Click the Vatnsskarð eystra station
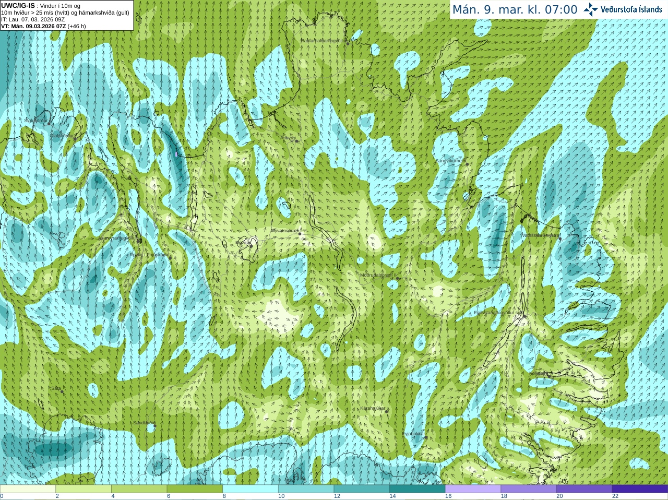The width and height of the screenshot is (668, 500). click(x=560, y=239)
